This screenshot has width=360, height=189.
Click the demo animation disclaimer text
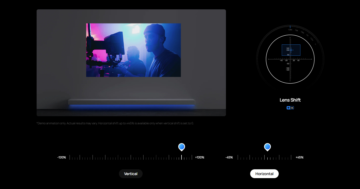115,123
